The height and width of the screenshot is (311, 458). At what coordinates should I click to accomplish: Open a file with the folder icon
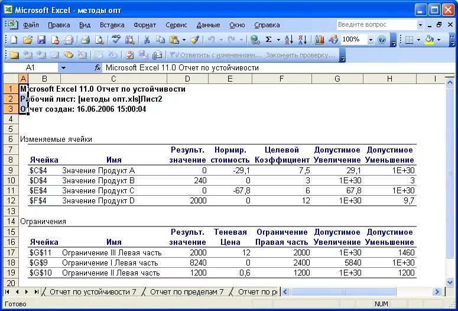pos(27,40)
